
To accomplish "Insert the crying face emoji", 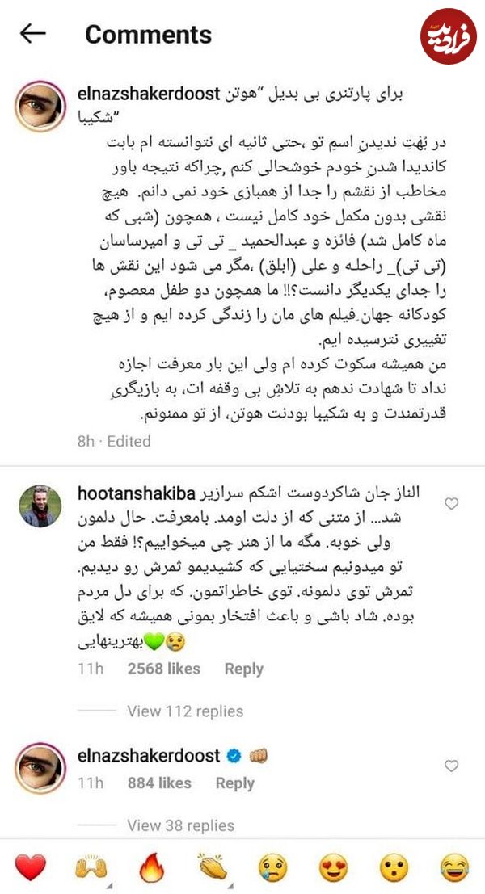I will coord(272,868).
